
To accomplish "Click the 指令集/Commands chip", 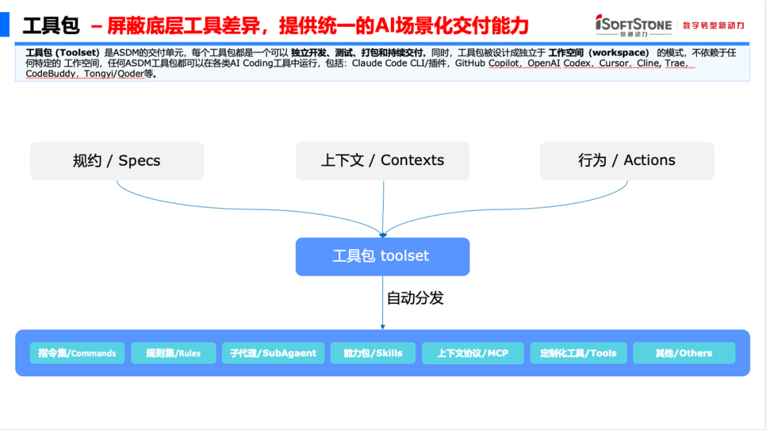I will pos(77,353).
